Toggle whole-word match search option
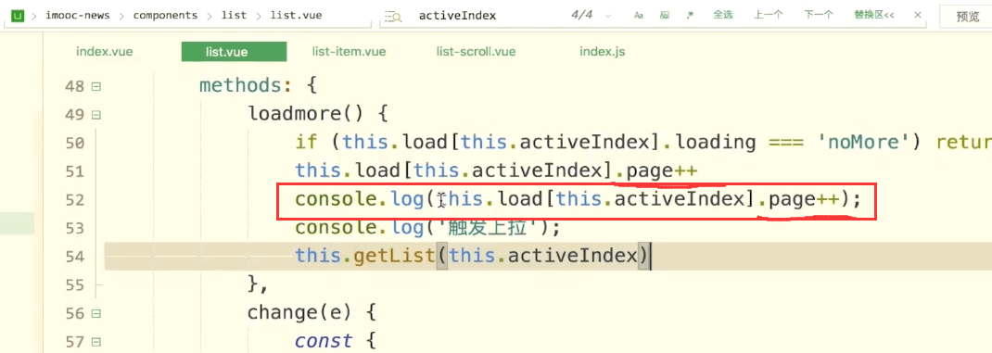This screenshot has height=353, width=992. pos(665,15)
